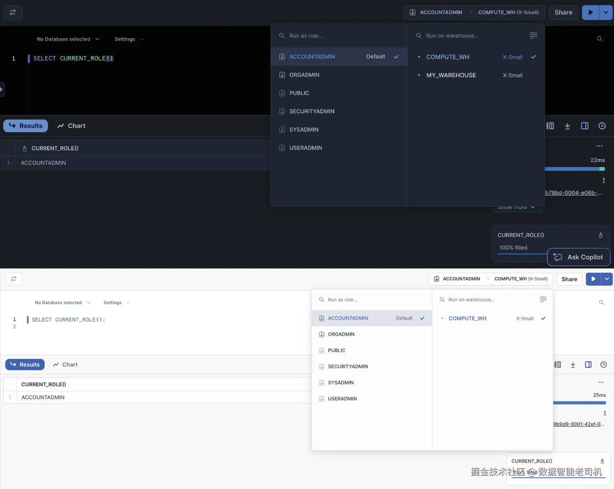The image size is (614, 489).
Task: Run the query in the dark worksheet
Action: [x=591, y=12]
